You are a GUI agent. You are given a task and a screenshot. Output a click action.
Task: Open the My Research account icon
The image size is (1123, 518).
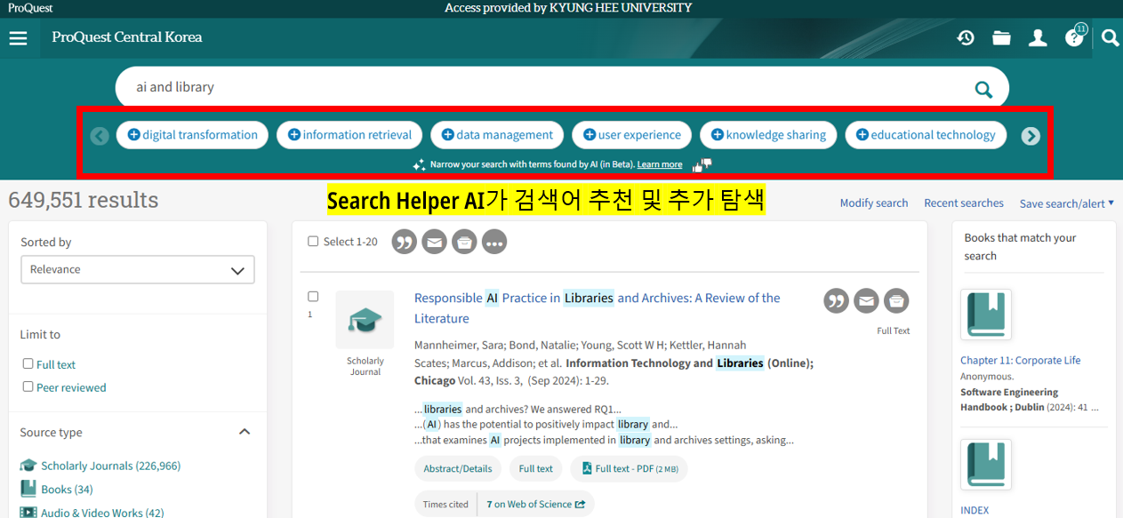[1038, 37]
